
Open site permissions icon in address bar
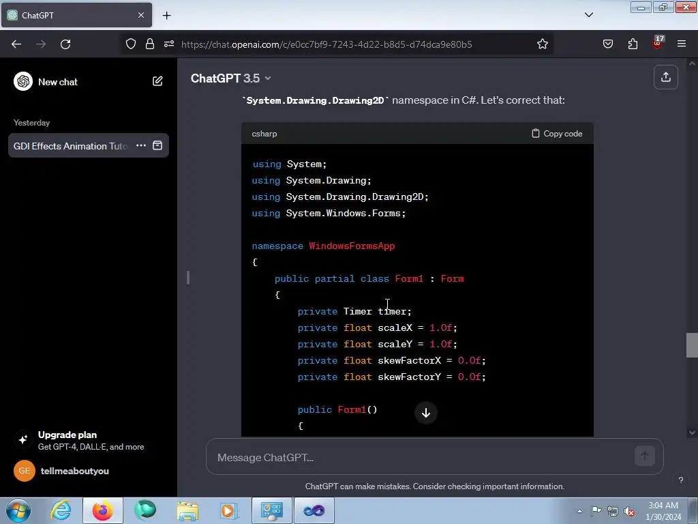(169, 44)
